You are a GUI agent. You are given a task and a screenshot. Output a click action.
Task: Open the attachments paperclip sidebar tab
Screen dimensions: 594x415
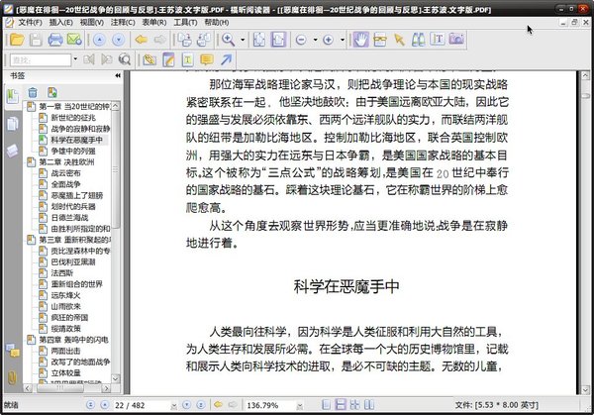(13, 378)
